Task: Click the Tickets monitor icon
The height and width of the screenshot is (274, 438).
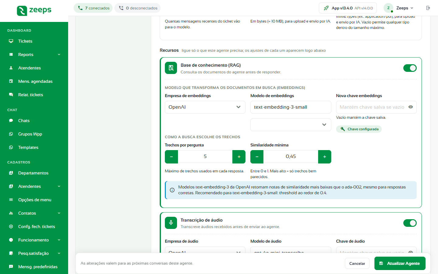Action: 11,41
